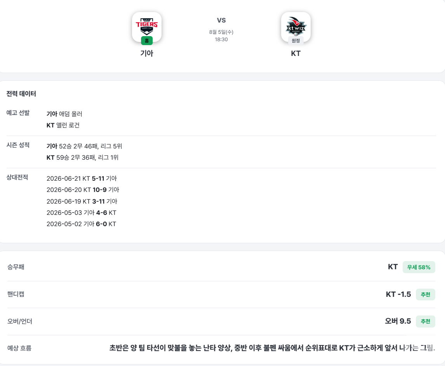Open the 2026-06-20 KT 10-9 기아 match result
The image size is (445, 366).
point(83,190)
